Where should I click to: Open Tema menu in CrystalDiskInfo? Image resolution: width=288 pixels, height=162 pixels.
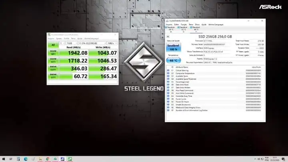[191, 25]
